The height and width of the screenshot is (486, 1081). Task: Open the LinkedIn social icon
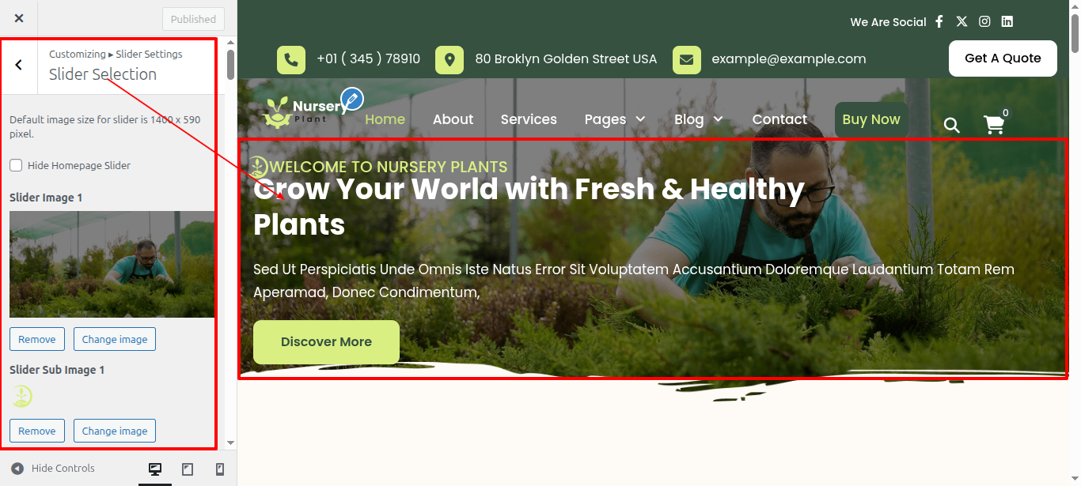point(1007,22)
